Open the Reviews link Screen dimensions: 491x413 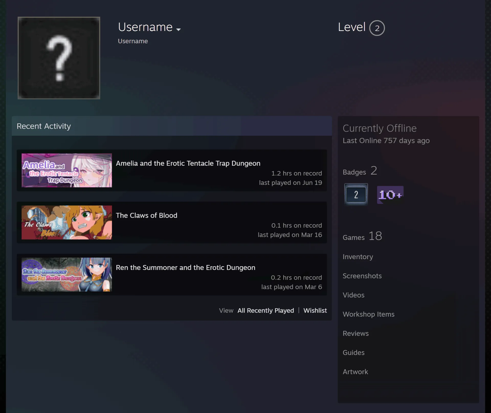click(356, 334)
